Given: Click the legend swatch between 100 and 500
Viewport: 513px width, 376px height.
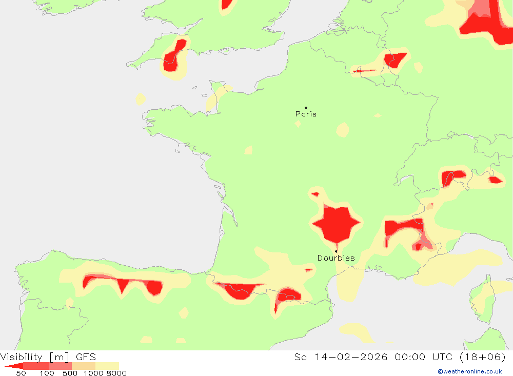Looking at the screenshot, I should click(60, 366).
